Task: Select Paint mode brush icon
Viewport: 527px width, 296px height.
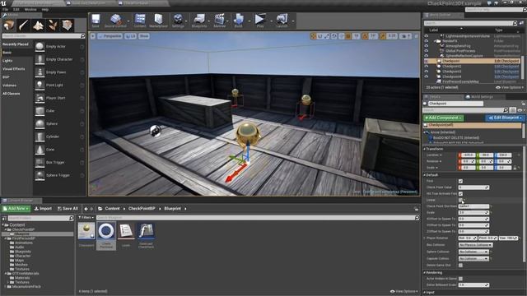Action: coord(24,25)
